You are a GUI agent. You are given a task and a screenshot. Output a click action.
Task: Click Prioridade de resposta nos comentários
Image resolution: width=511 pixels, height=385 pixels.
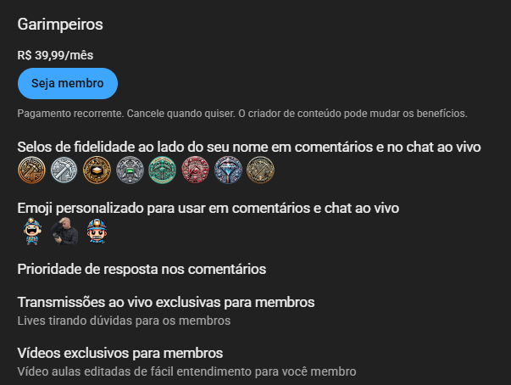[142, 270]
